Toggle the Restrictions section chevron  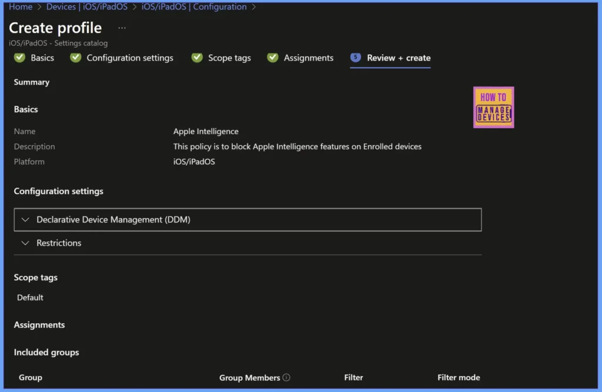click(25, 243)
